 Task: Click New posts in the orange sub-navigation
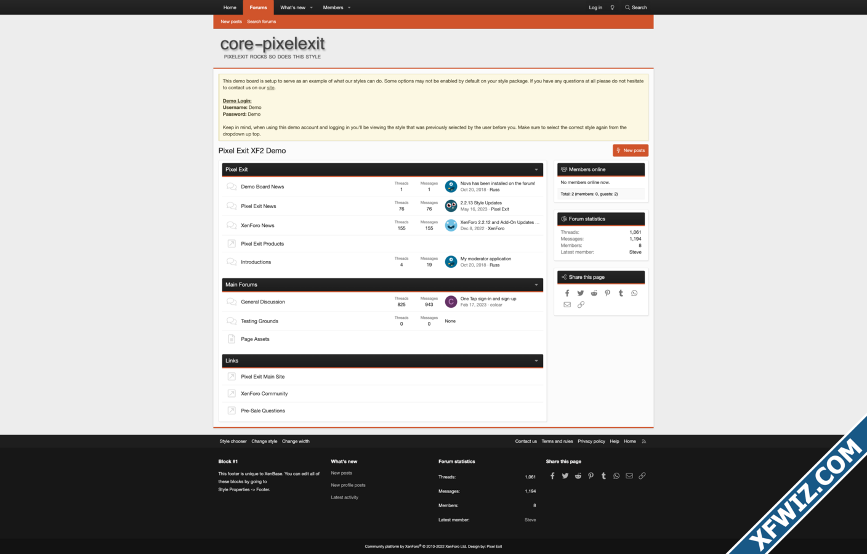[x=232, y=22]
